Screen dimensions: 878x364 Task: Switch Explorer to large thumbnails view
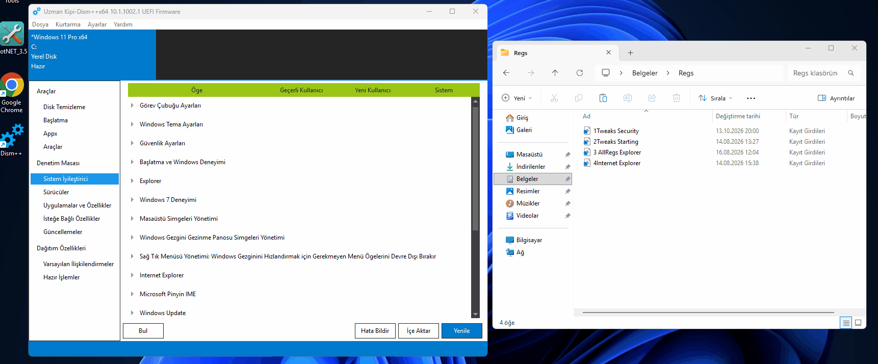click(858, 323)
